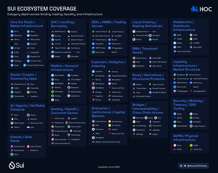The image size is (218, 173).
Task: Select the Slush Wallet icon
Action: pos(53,75)
